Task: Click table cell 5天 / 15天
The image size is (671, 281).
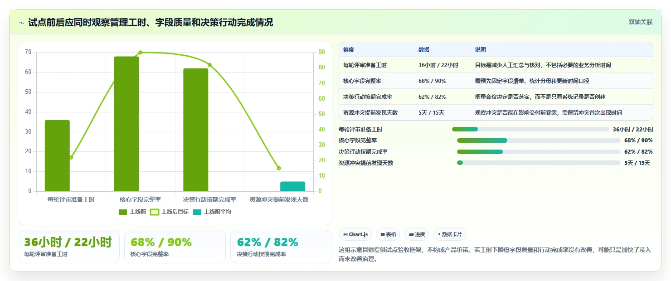Action: click(x=431, y=113)
